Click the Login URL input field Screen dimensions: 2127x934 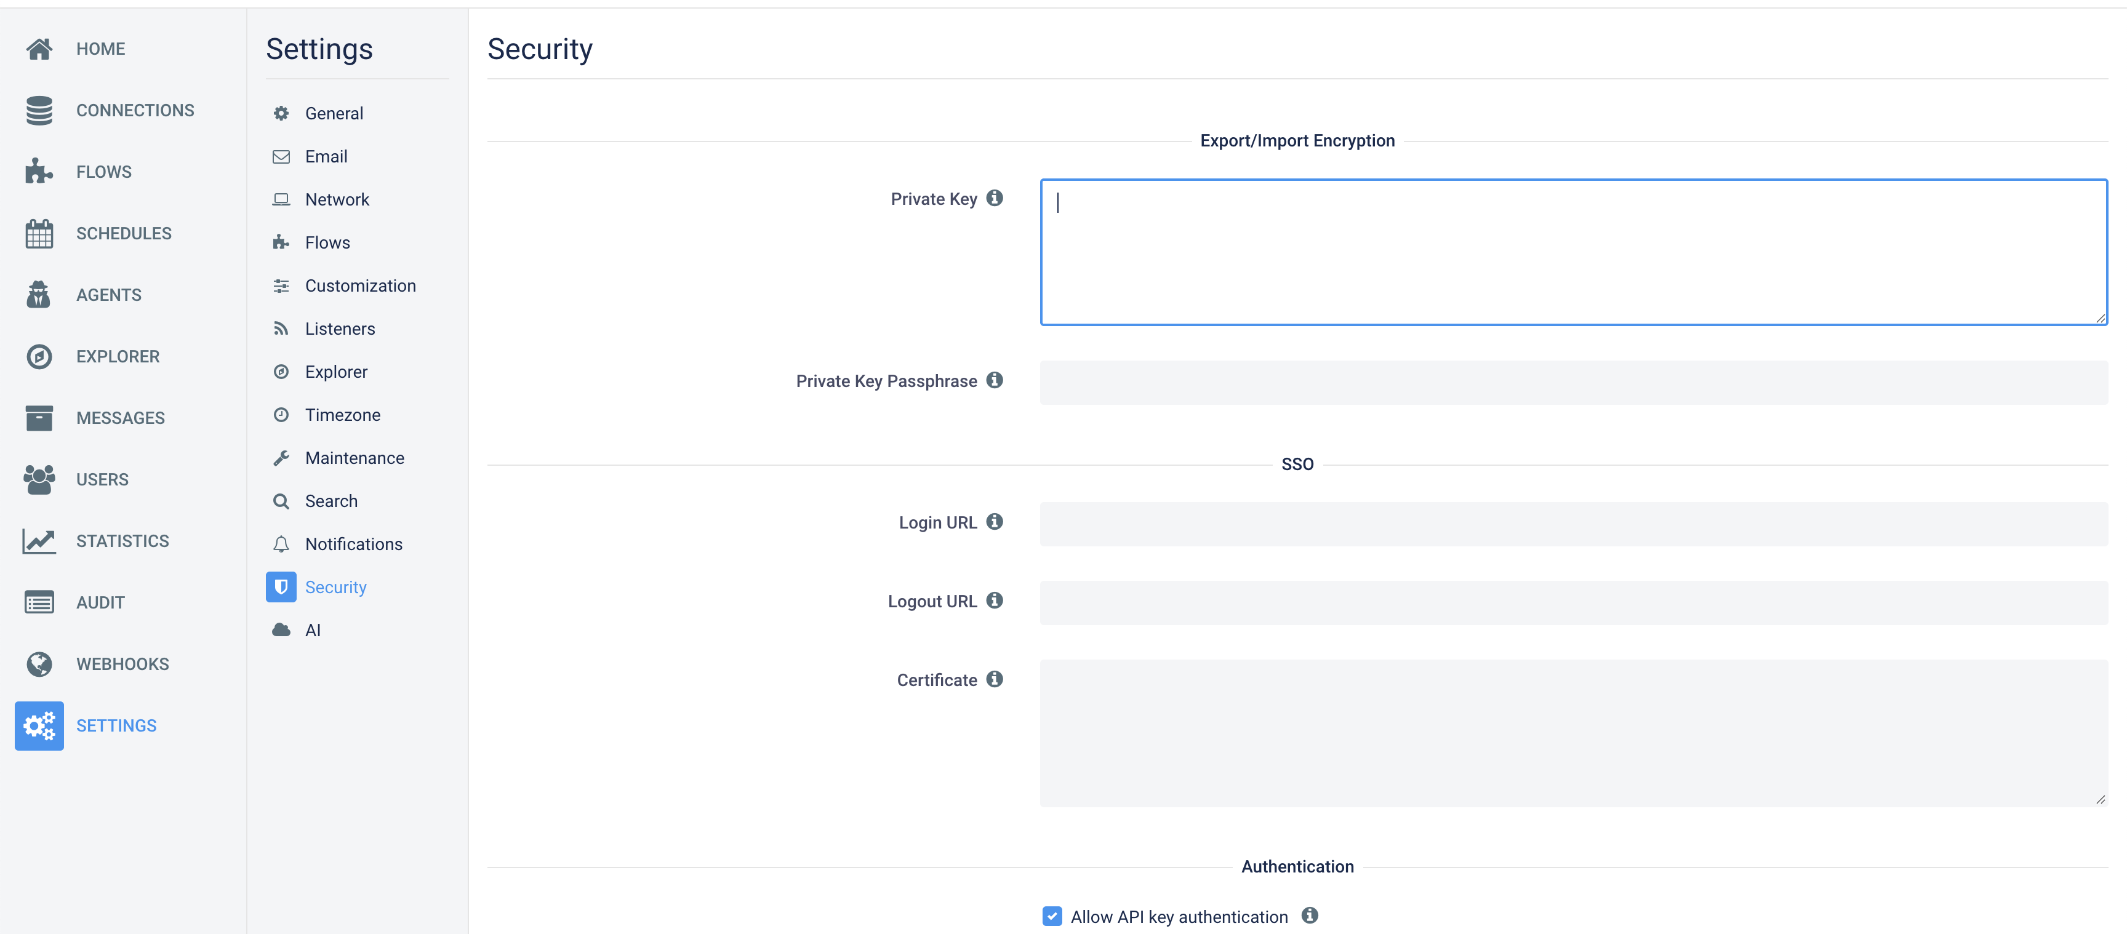pyautogui.click(x=1574, y=524)
